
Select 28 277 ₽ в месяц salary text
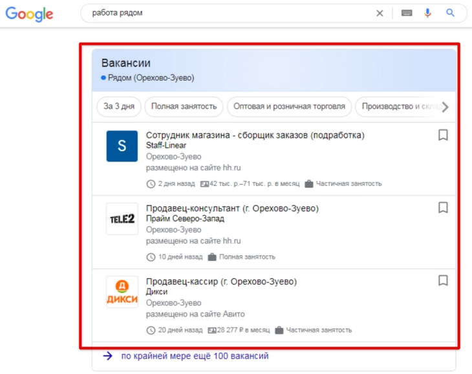click(244, 330)
